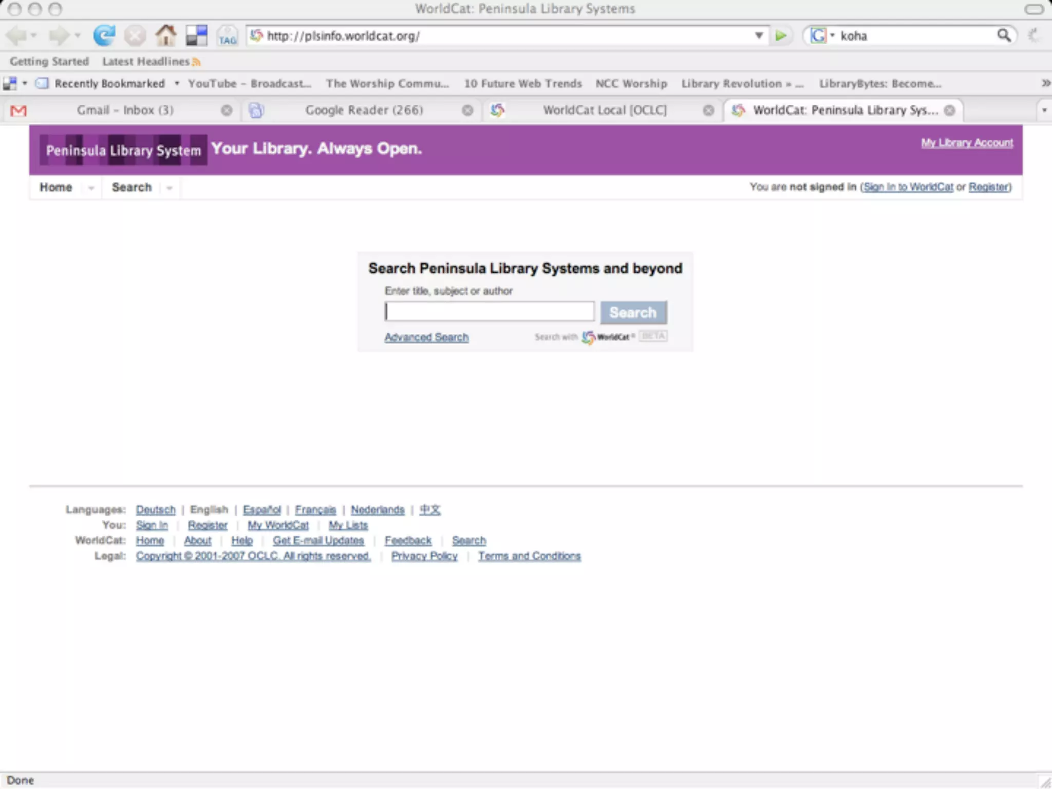Close the Google Reader tab
1052x789 pixels.
pyautogui.click(x=467, y=110)
